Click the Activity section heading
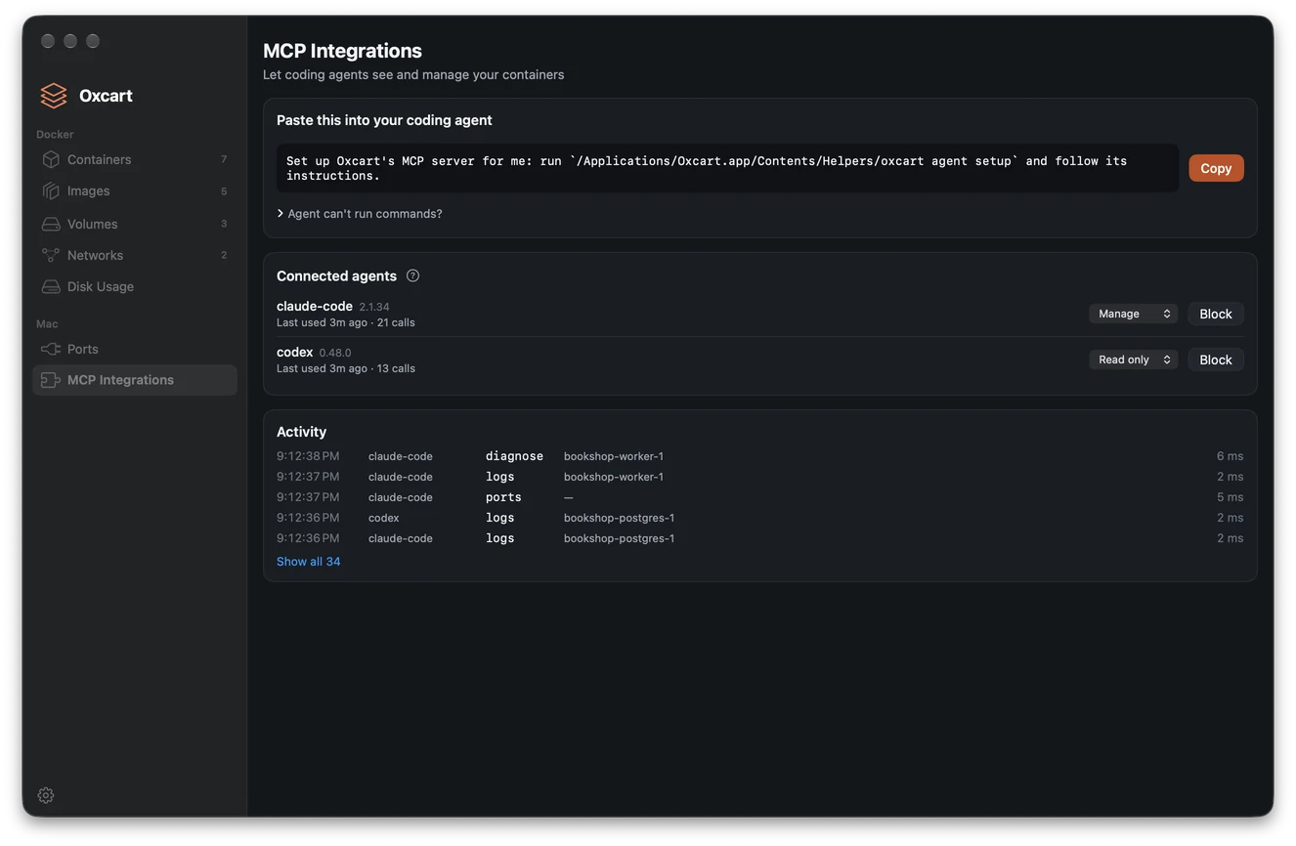The image size is (1296, 846). [x=301, y=432]
